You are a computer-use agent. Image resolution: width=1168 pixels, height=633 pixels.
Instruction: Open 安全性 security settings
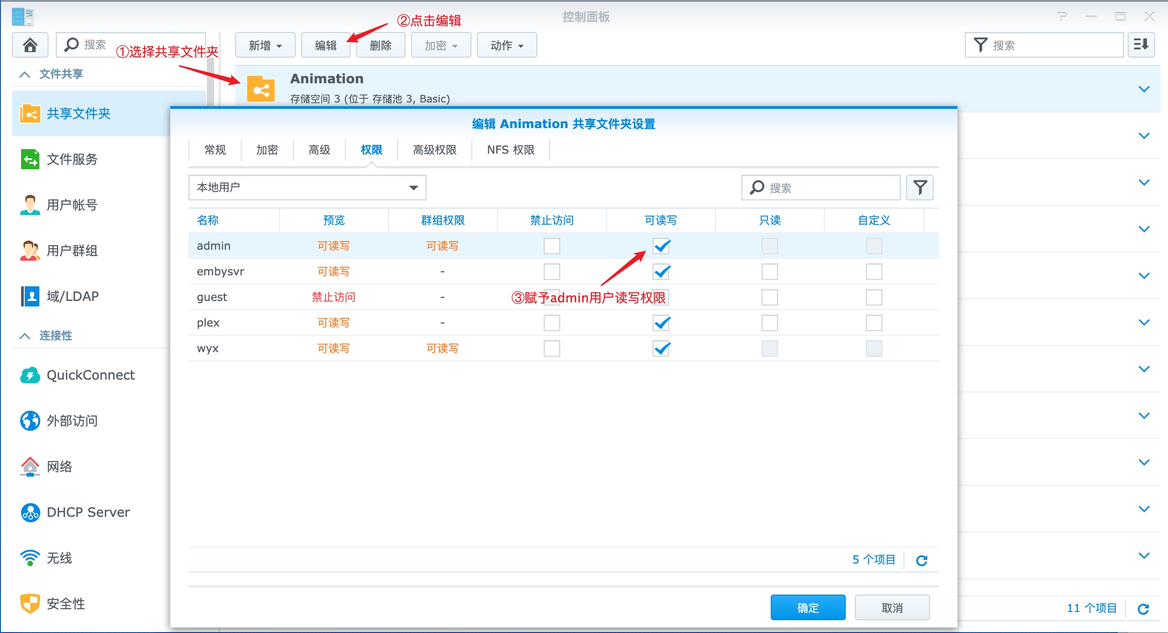click(x=65, y=604)
